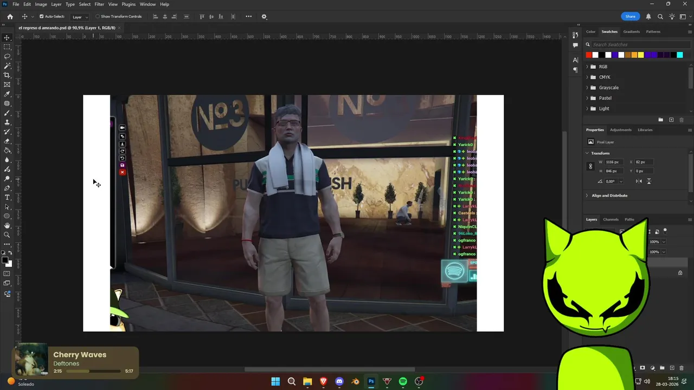Open the Filter menu
This screenshot has height=390, width=694.
pos(99,4)
